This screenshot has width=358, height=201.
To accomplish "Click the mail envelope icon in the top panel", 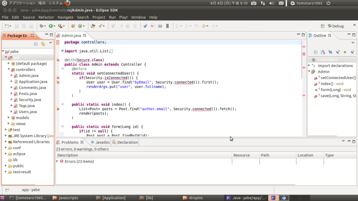I will tap(281, 3).
